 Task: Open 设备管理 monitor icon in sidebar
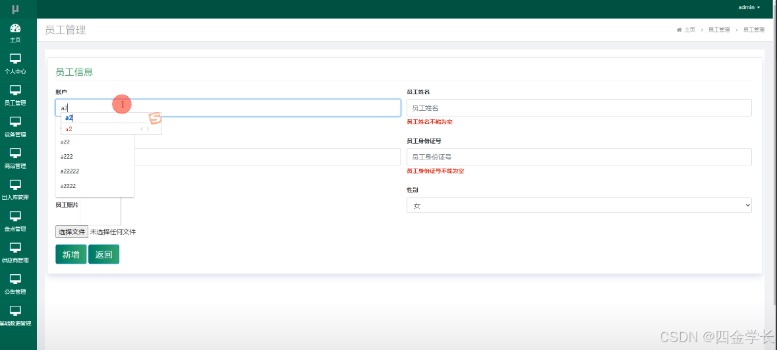click(15, 122)
